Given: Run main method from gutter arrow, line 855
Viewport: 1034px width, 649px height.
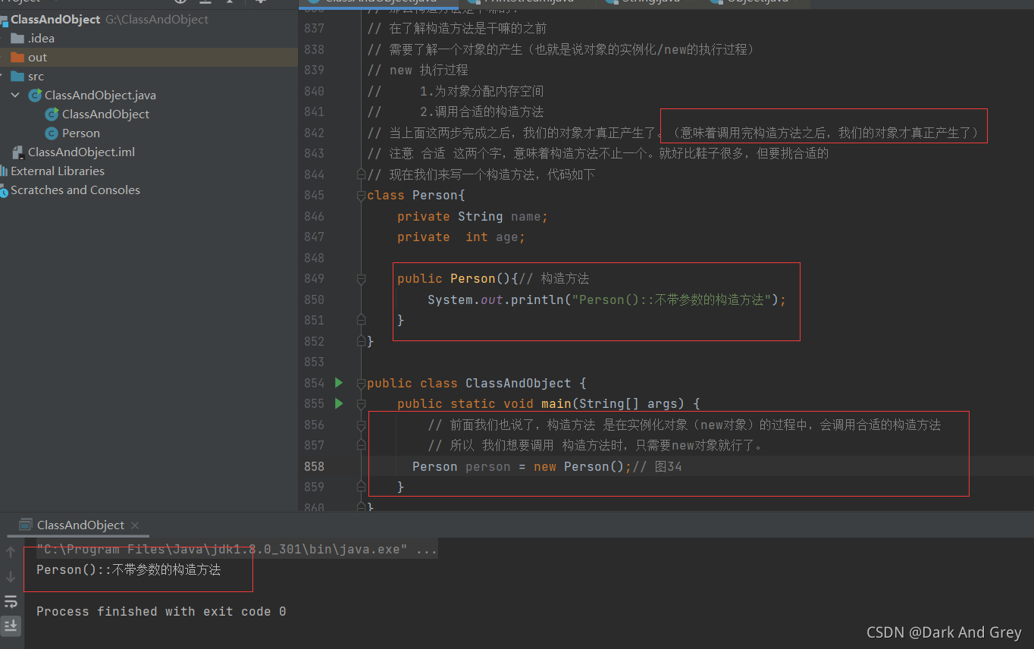Looking at the screenshot, I should [x=339, y=403].
